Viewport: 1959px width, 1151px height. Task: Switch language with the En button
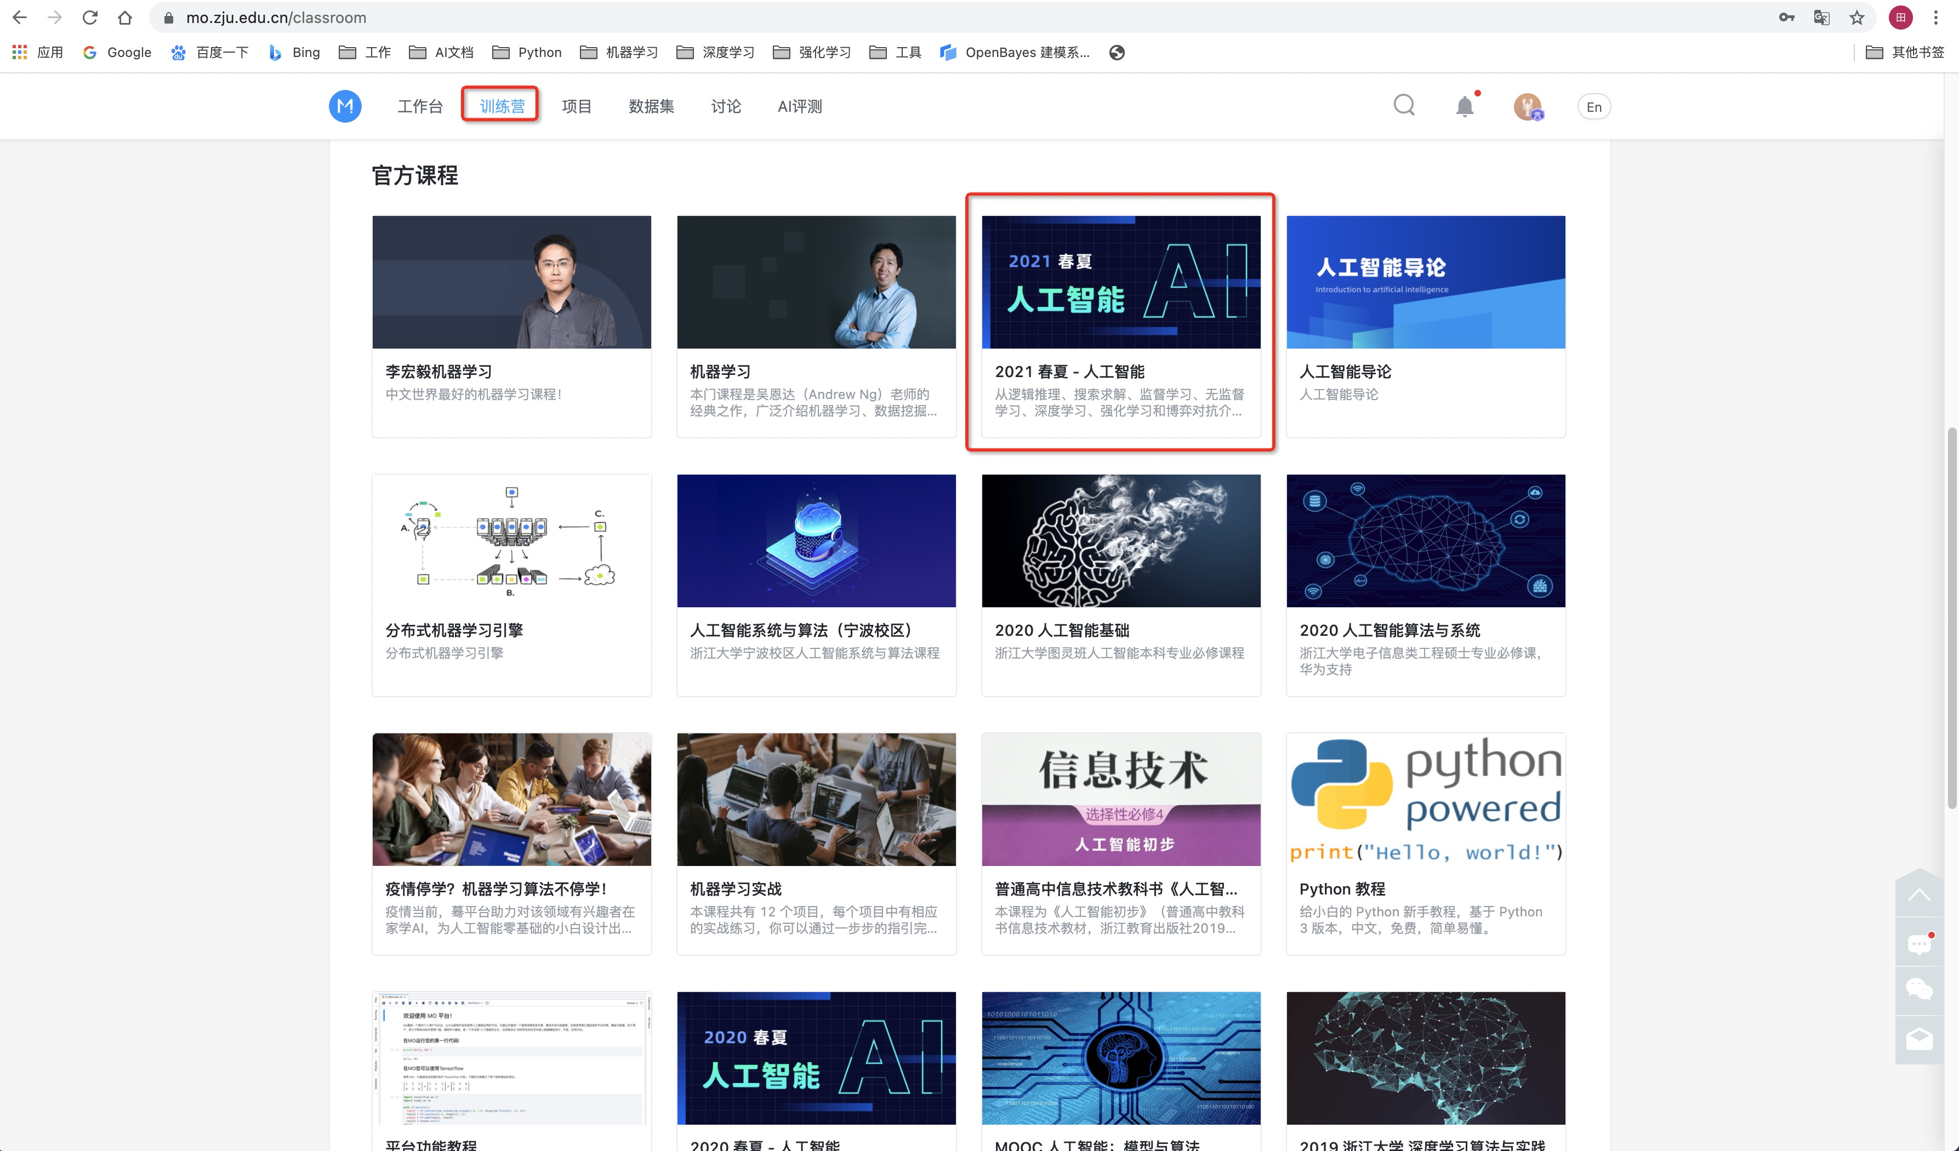tap(1593, 107)
